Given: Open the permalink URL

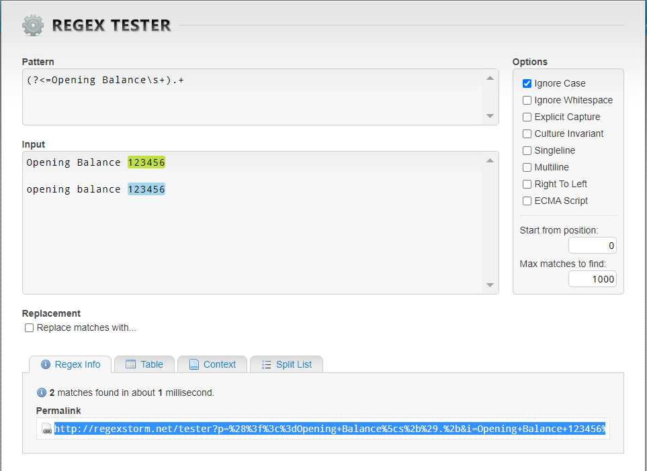Looking at the screenshot, I should [x=269, y=428].
